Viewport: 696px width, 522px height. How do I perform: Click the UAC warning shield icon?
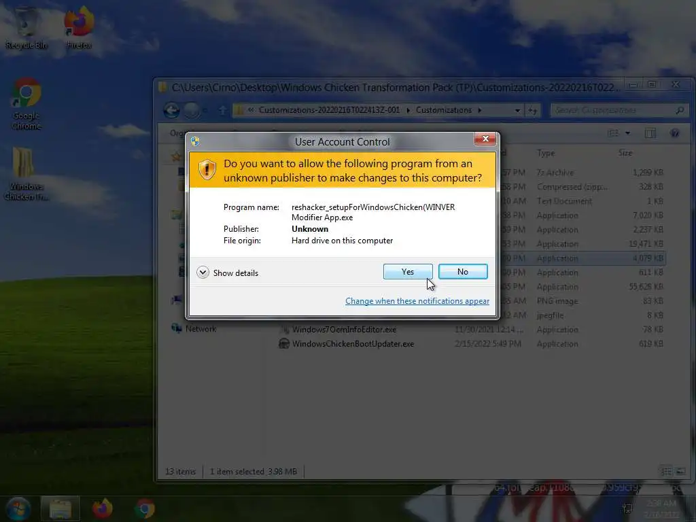(207, 170)
